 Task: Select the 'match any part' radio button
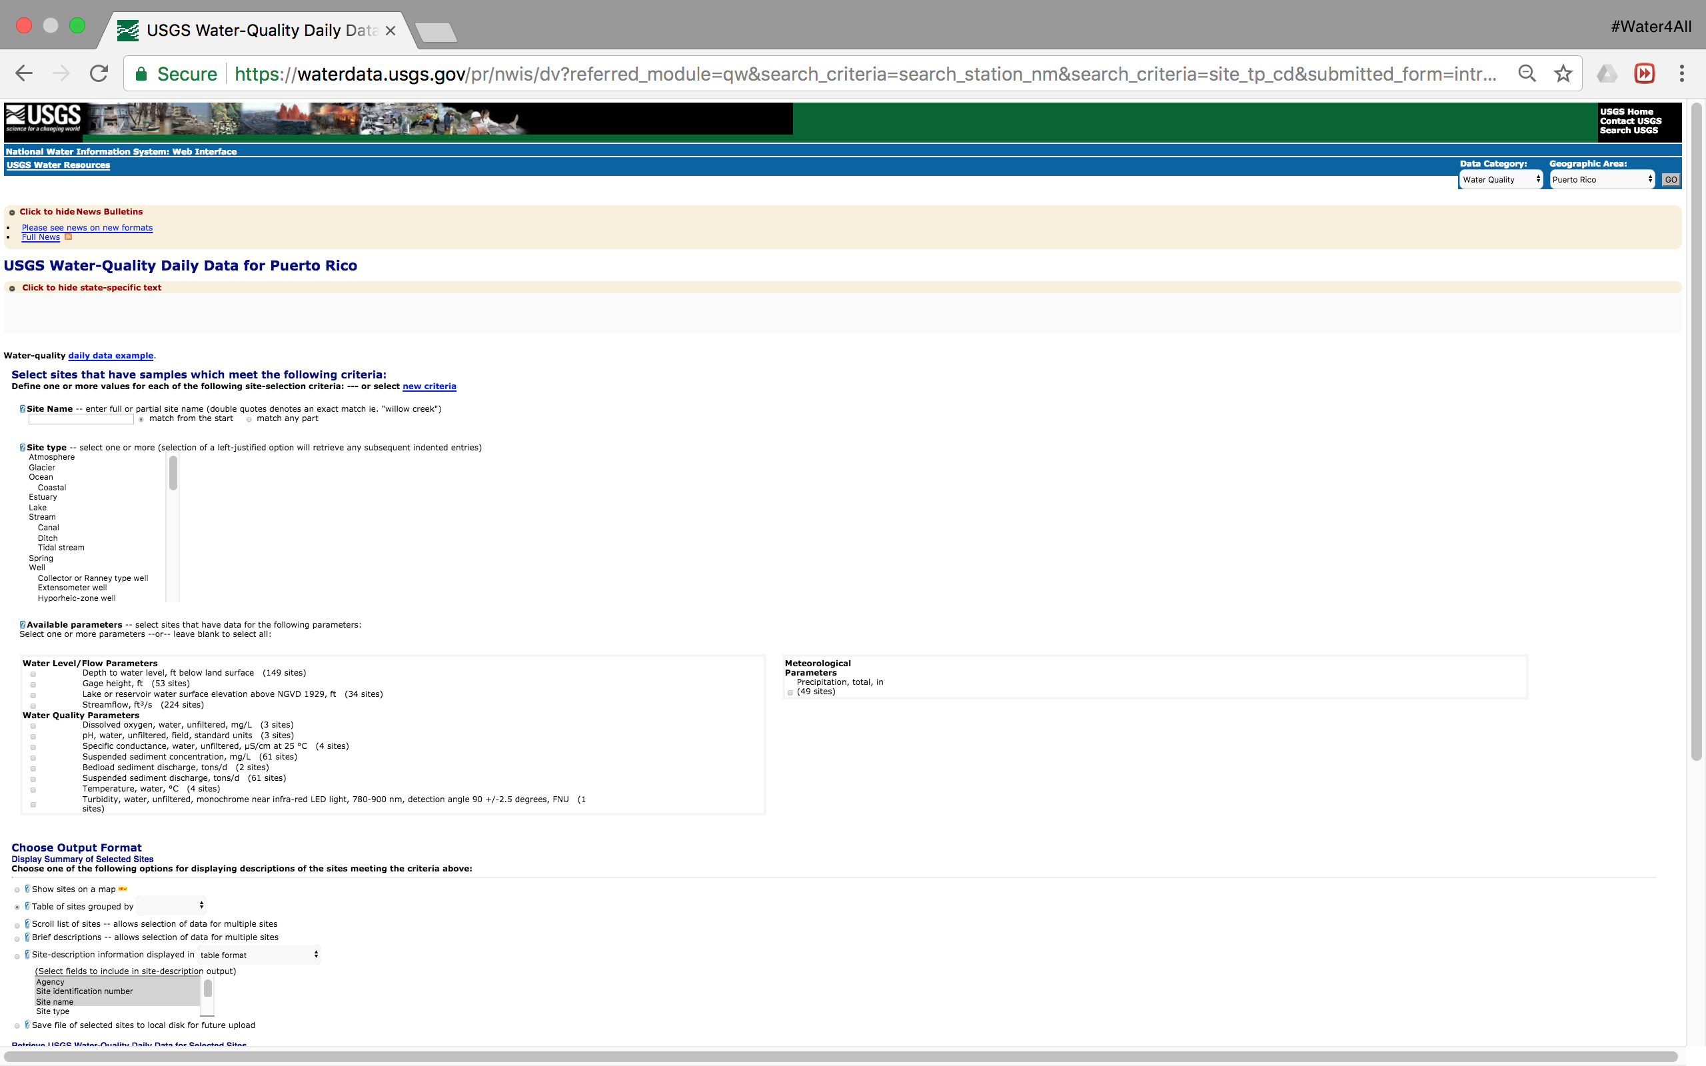(x=249, y=420)
